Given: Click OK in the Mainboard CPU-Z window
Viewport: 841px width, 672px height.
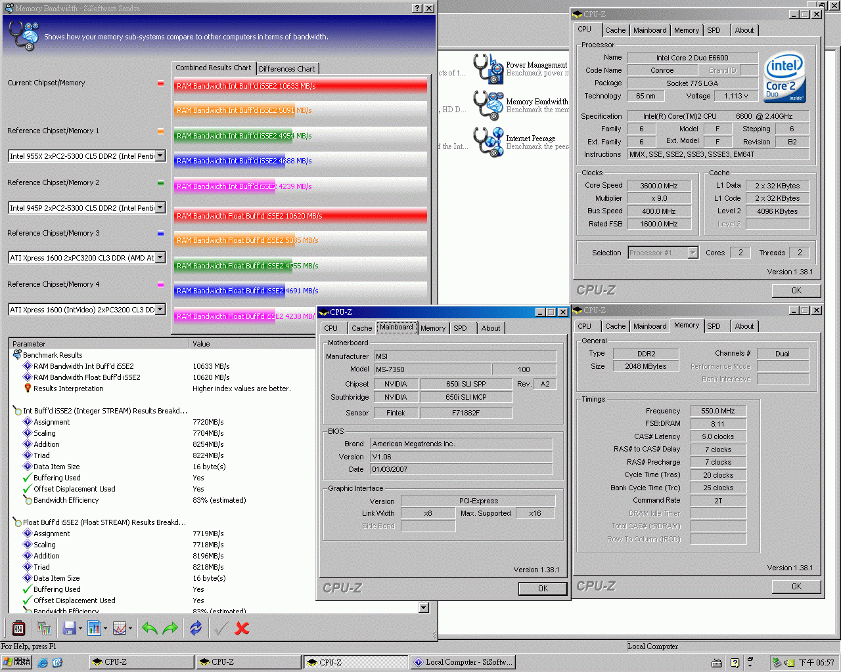Looking at the screenshot, I should 543,589.
